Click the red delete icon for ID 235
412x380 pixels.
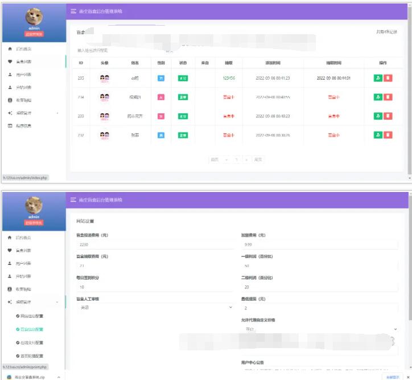click(x=388, y=78)
